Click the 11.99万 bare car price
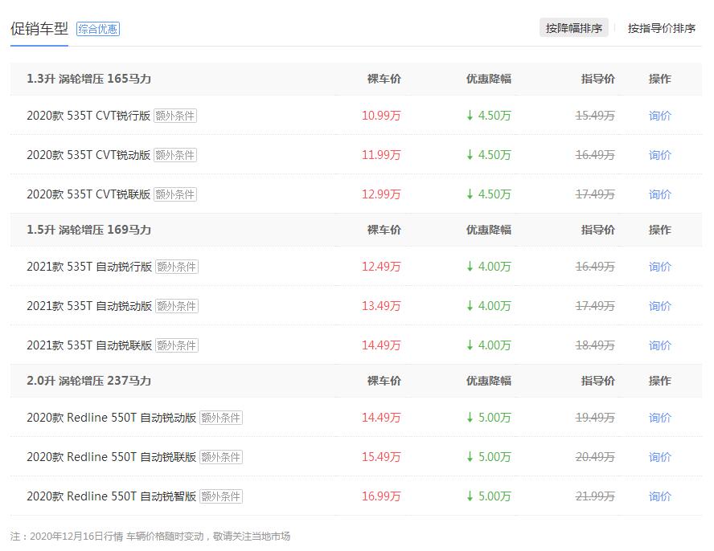714x551 pixels. click(x=381, y=155)
